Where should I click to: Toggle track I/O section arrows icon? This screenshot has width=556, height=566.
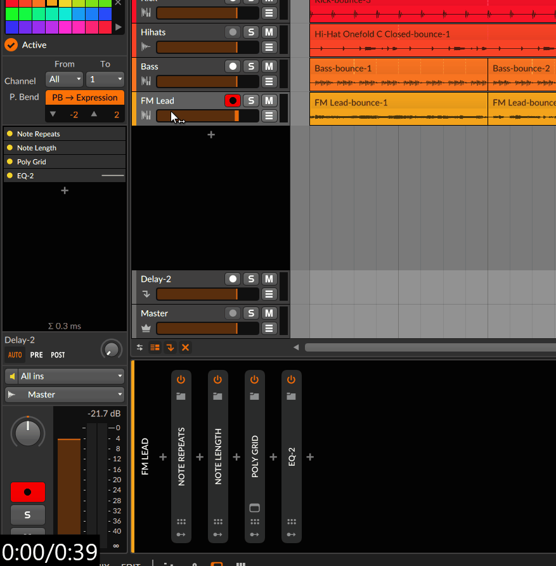[140, 348]
